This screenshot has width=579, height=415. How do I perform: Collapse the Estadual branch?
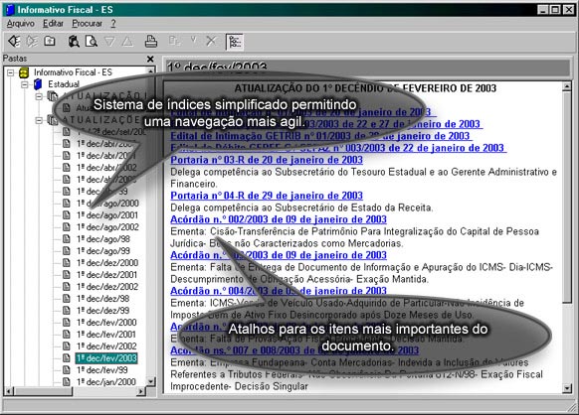tap(25, 84)
